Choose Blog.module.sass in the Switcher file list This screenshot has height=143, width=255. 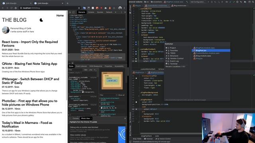coord(202,56)
